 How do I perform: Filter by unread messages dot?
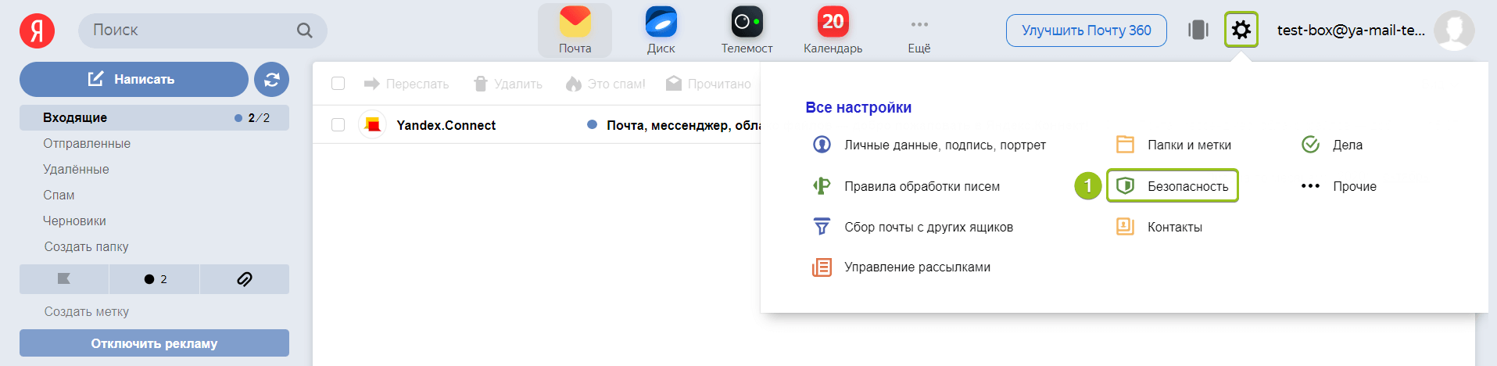click(155, 279)
